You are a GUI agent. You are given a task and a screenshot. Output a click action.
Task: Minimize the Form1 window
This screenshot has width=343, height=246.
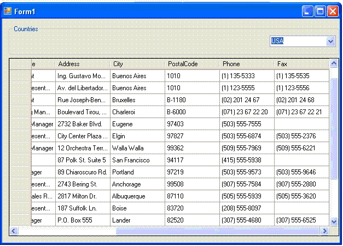[x=307, y=11]
